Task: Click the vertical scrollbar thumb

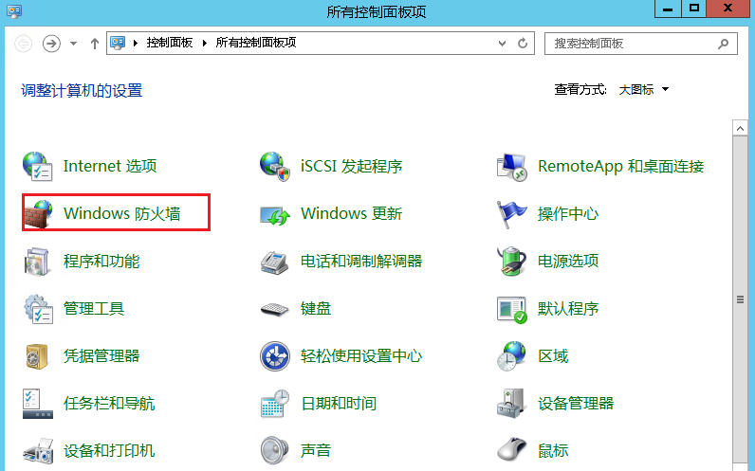Action: pyautogui.click(x=740, y=299)
